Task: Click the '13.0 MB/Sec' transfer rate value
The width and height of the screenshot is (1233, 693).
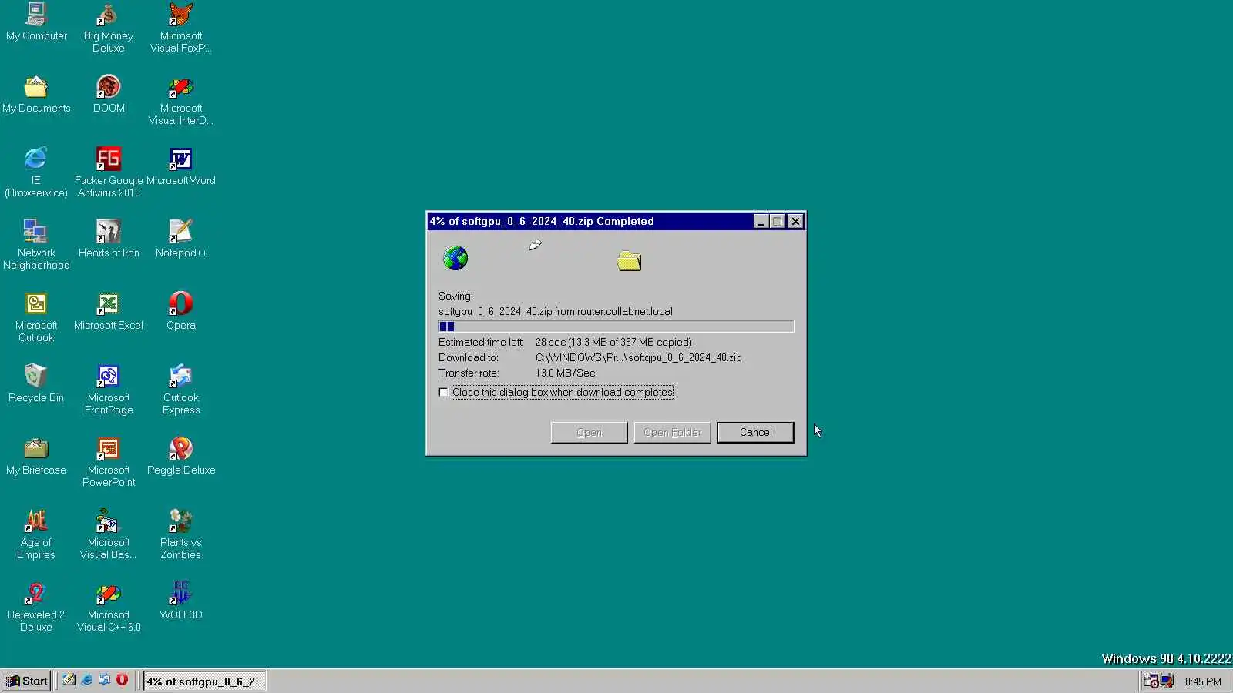Action: click(x=566, y=373)
